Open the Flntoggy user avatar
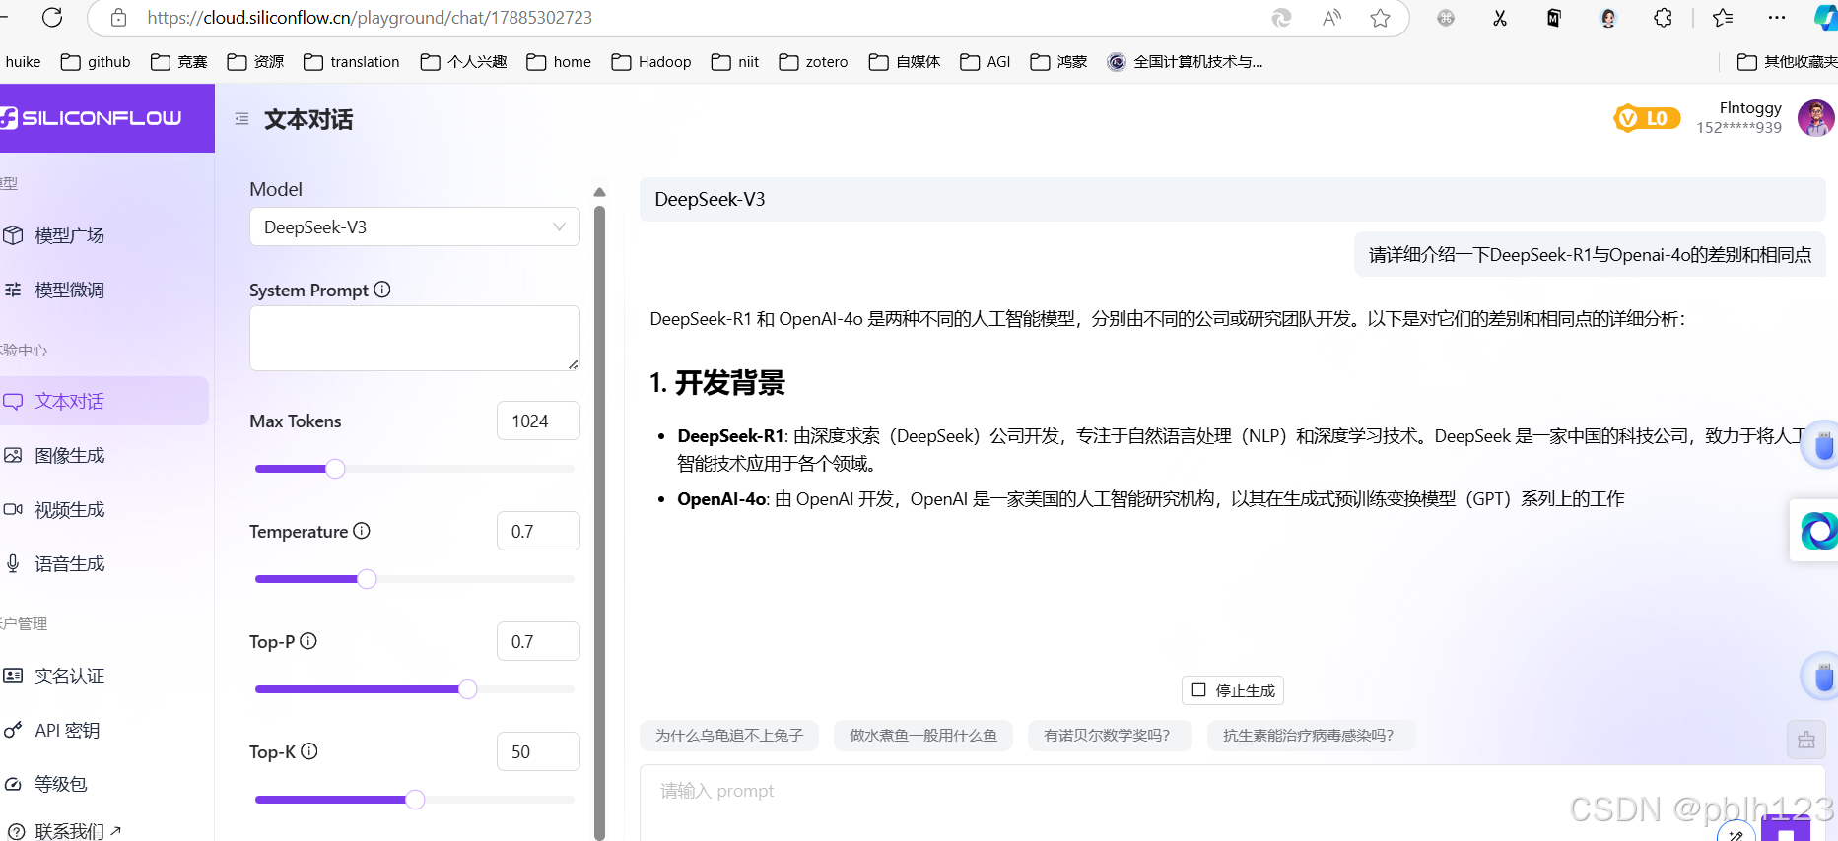The height and width of the screenshot is (841, 1838). pos(1816,118)
